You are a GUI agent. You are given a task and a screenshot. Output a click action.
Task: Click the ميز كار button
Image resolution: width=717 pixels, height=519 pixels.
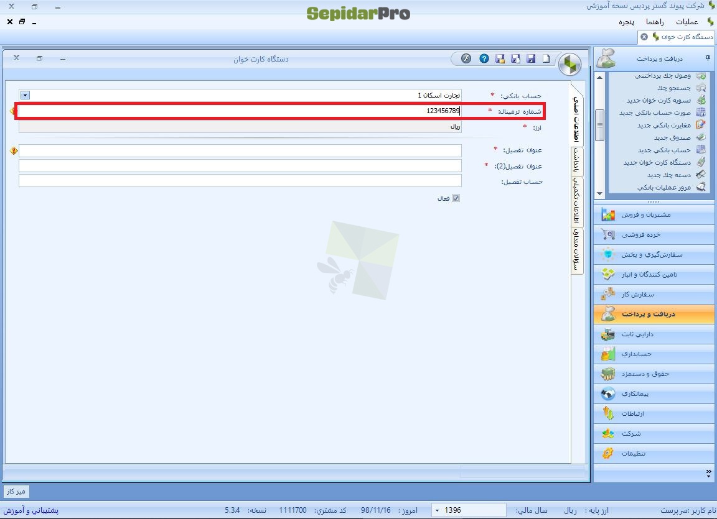(x=16, y=492)
